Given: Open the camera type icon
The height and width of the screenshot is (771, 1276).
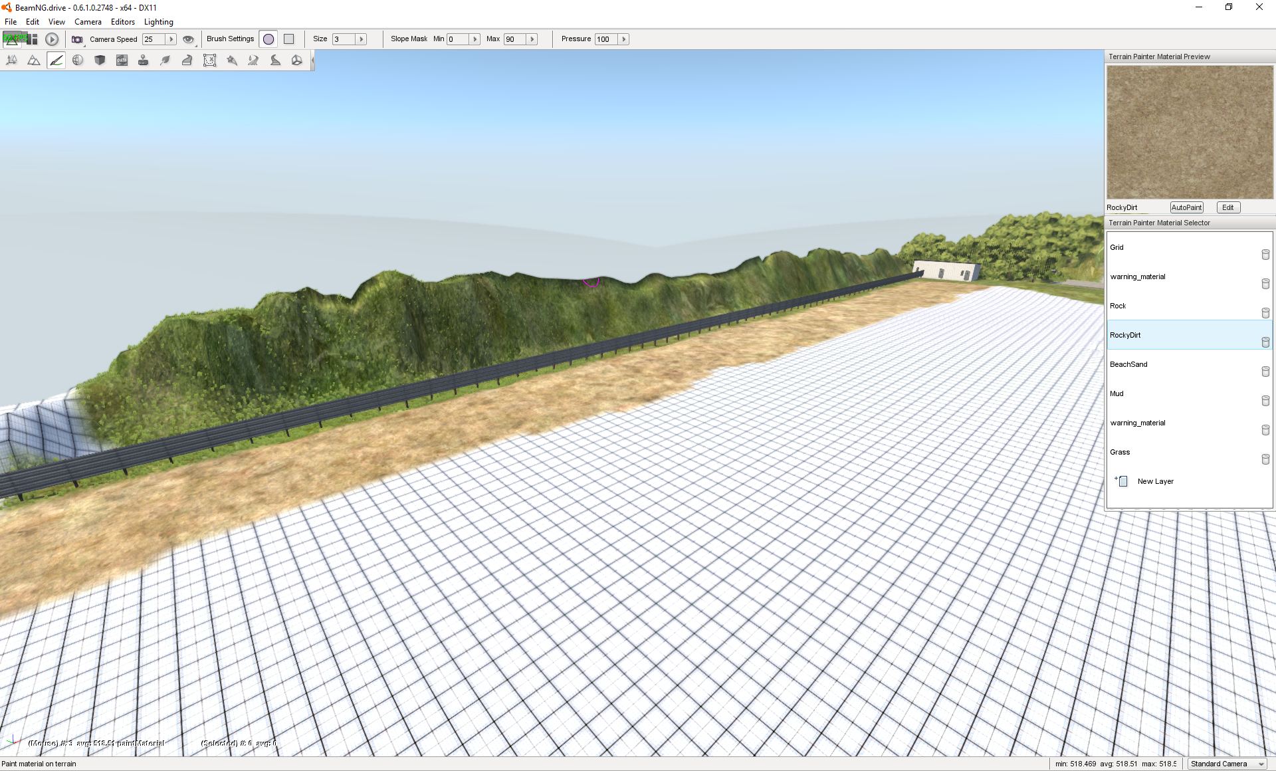Looking at the screenshot, I should (x=78, y=39).
